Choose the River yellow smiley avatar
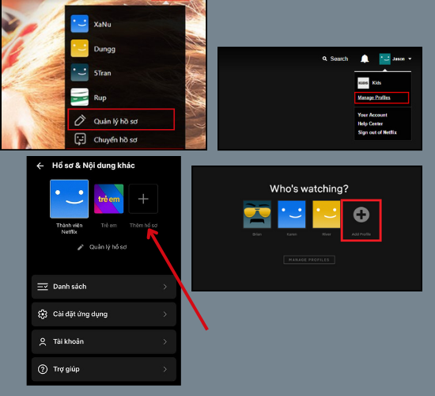Screen dimensions: 435x396 tap(326, 215)
